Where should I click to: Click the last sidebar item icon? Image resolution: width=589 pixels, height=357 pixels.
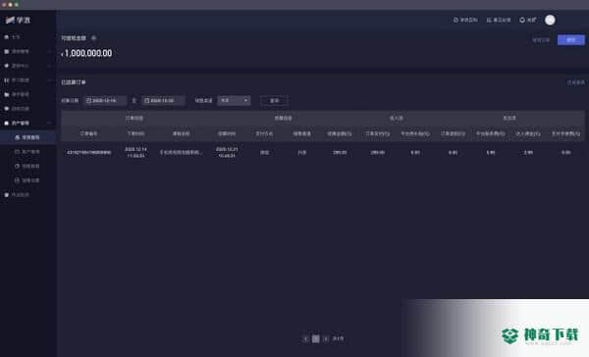(x=7, y=195)
